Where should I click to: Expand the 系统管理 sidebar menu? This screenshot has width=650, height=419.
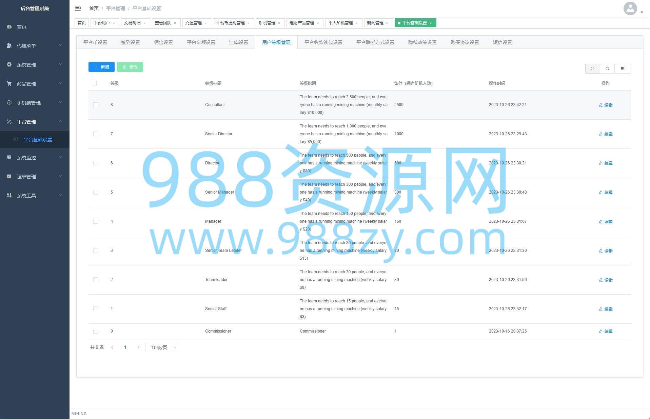coord(35,65)
